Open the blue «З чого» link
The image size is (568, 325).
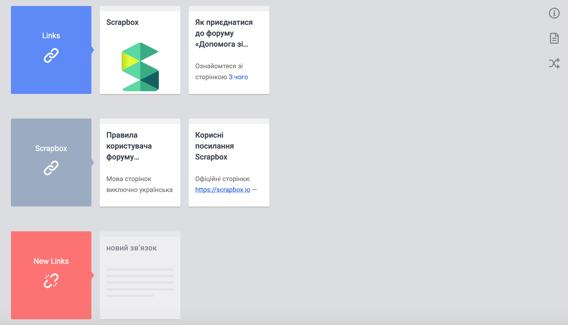[x=238, y=77]
